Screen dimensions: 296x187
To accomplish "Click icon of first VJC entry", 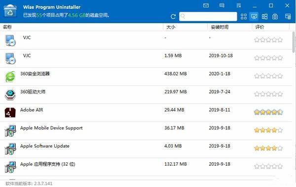I will [10, 40].
